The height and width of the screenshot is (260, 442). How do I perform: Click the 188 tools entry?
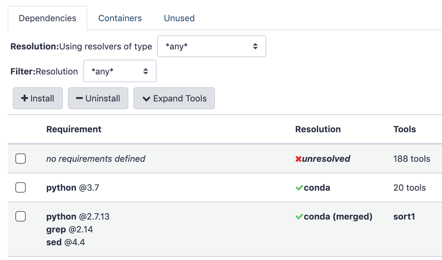[x=412, y=159]
